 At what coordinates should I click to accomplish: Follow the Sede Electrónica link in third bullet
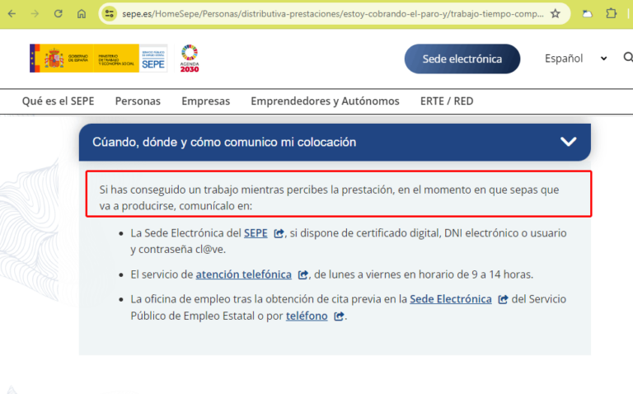[x=451, y=299]
